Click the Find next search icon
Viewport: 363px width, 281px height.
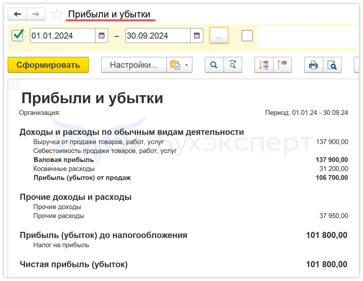[233, 65]
